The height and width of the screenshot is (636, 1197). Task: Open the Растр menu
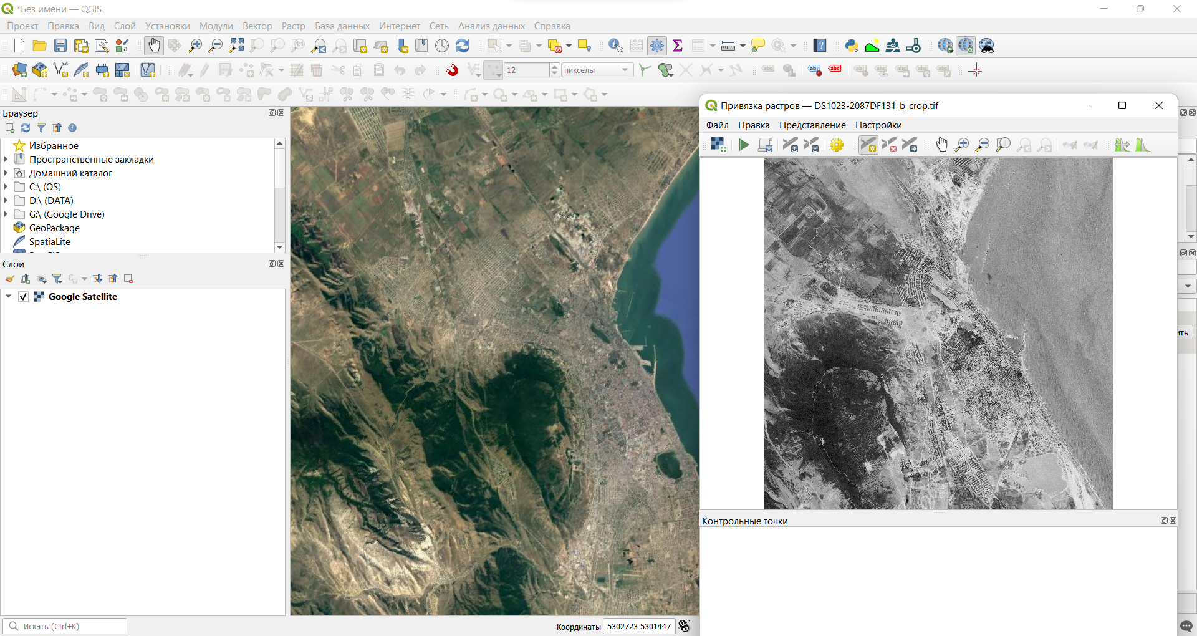tap(293, 26)
